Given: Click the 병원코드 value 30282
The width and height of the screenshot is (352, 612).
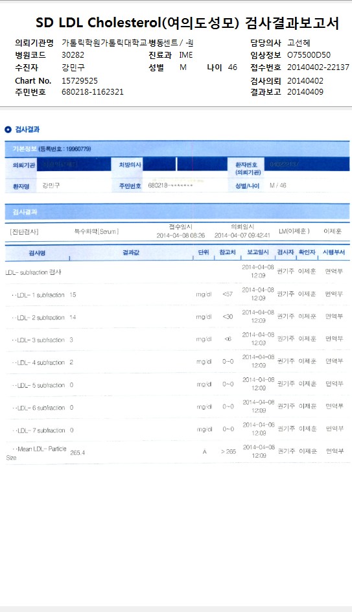Looking at the screenshot, I should coord(73,55).
